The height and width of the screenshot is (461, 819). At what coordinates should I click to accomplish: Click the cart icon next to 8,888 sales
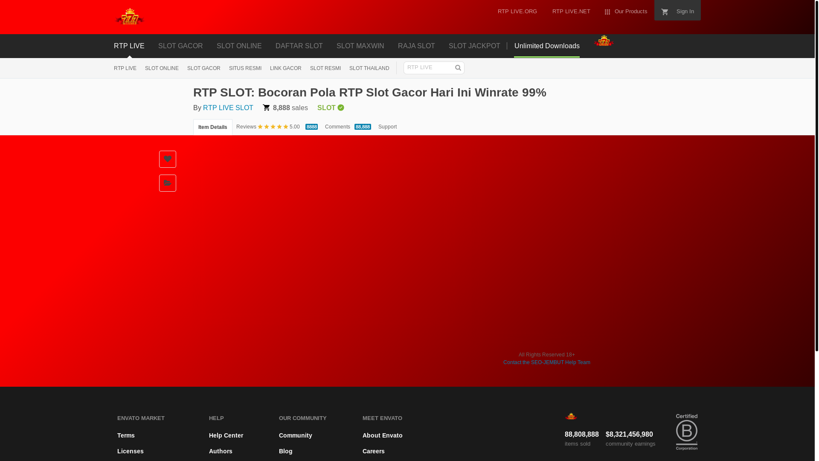click(267, 108)
